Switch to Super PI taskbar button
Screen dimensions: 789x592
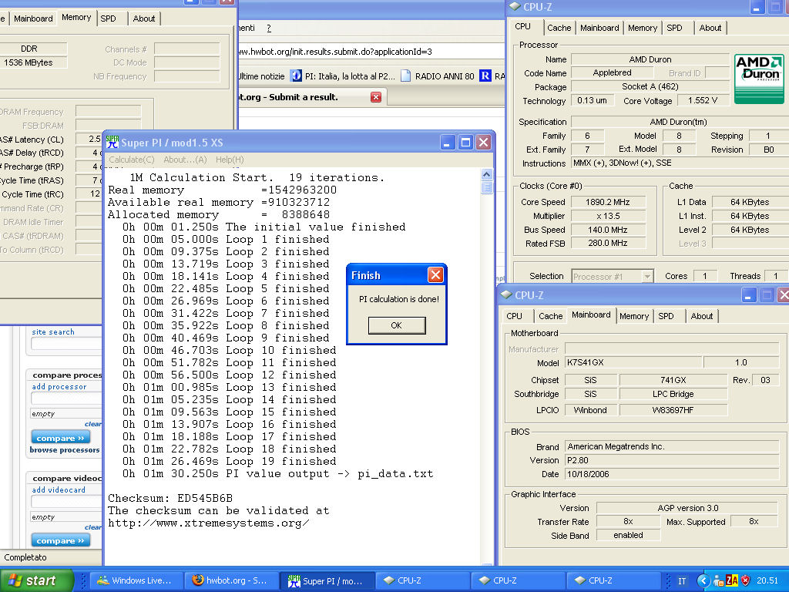tap(326, 581)
